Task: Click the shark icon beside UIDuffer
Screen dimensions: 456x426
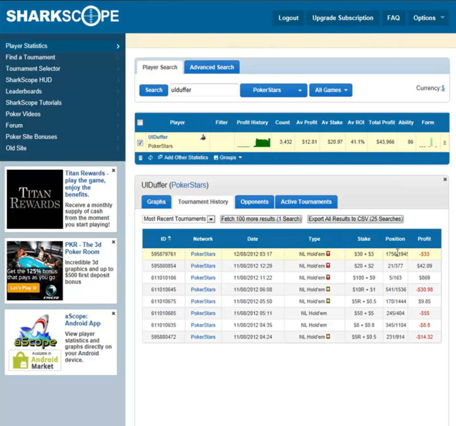Action: pos(203,137)
